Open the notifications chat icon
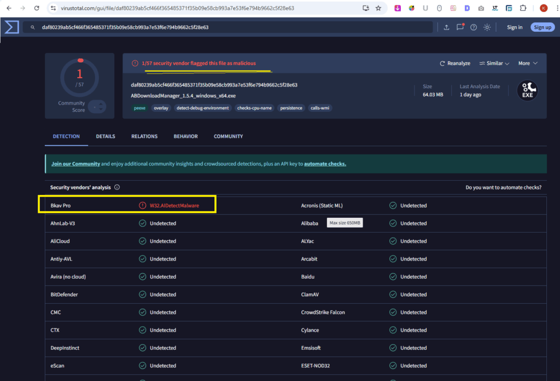The height and width of the screenshot is (381, 560). (x=460, y=27)
